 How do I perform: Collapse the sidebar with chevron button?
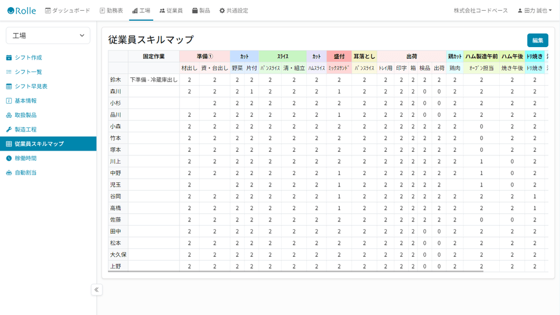97,290
